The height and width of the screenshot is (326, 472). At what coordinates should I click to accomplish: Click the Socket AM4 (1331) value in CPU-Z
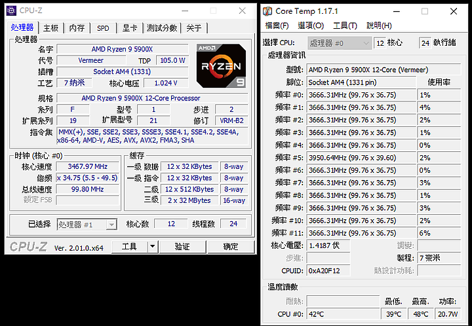pyautogui.click(x=123, y=71)
